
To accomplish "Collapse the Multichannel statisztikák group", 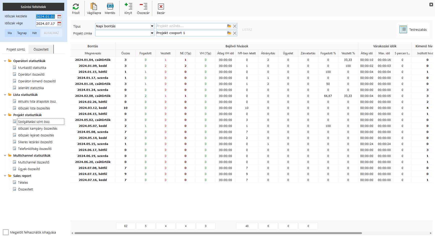I will (x=5, y=155).
